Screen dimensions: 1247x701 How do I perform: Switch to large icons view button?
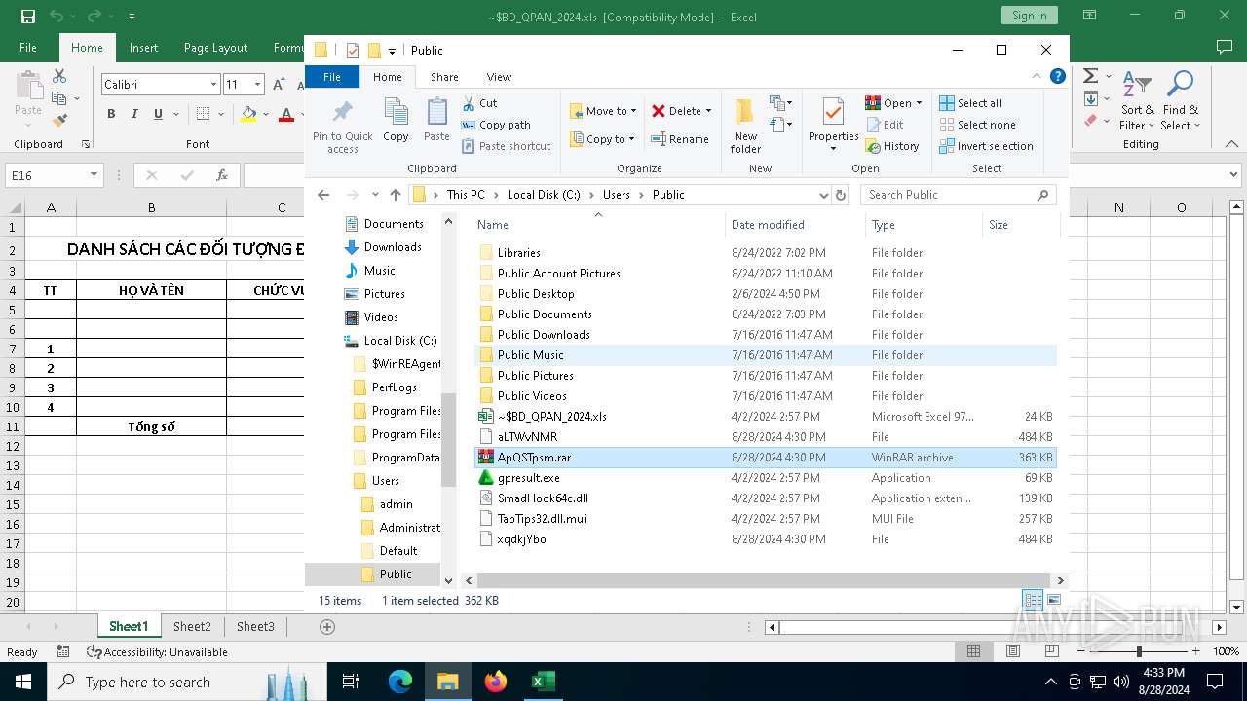(x=1053, y=600)
